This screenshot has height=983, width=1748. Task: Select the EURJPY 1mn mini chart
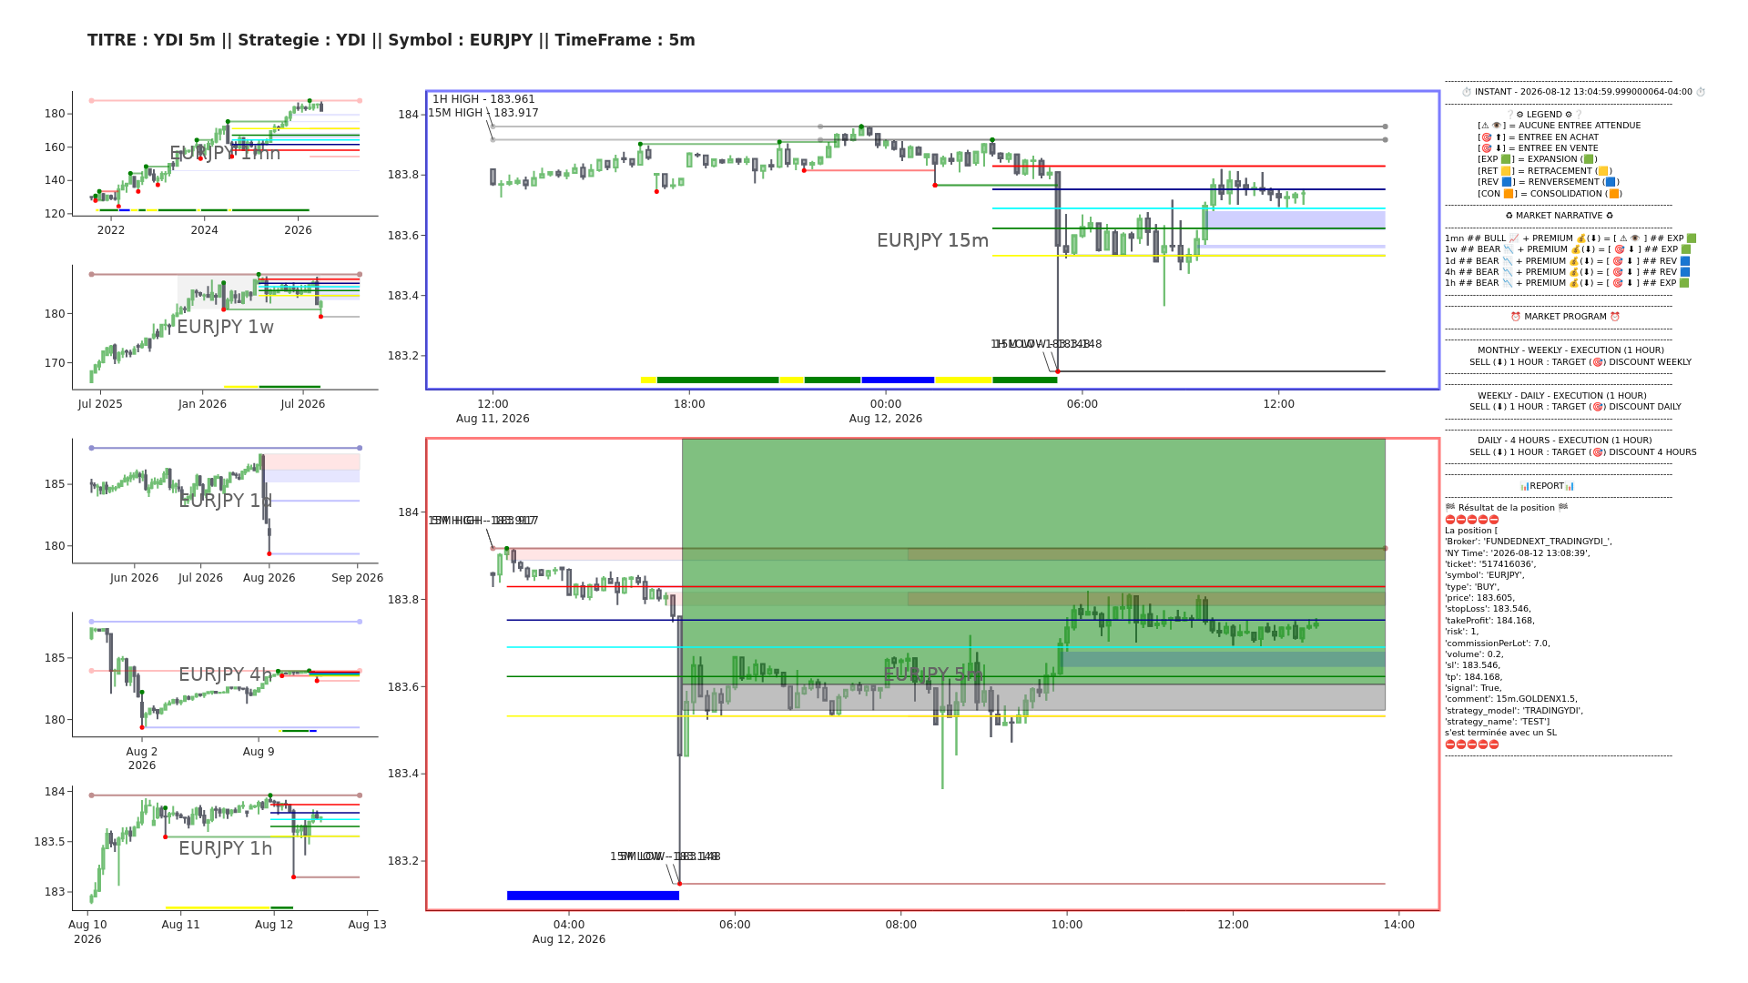tap(225, 153)
